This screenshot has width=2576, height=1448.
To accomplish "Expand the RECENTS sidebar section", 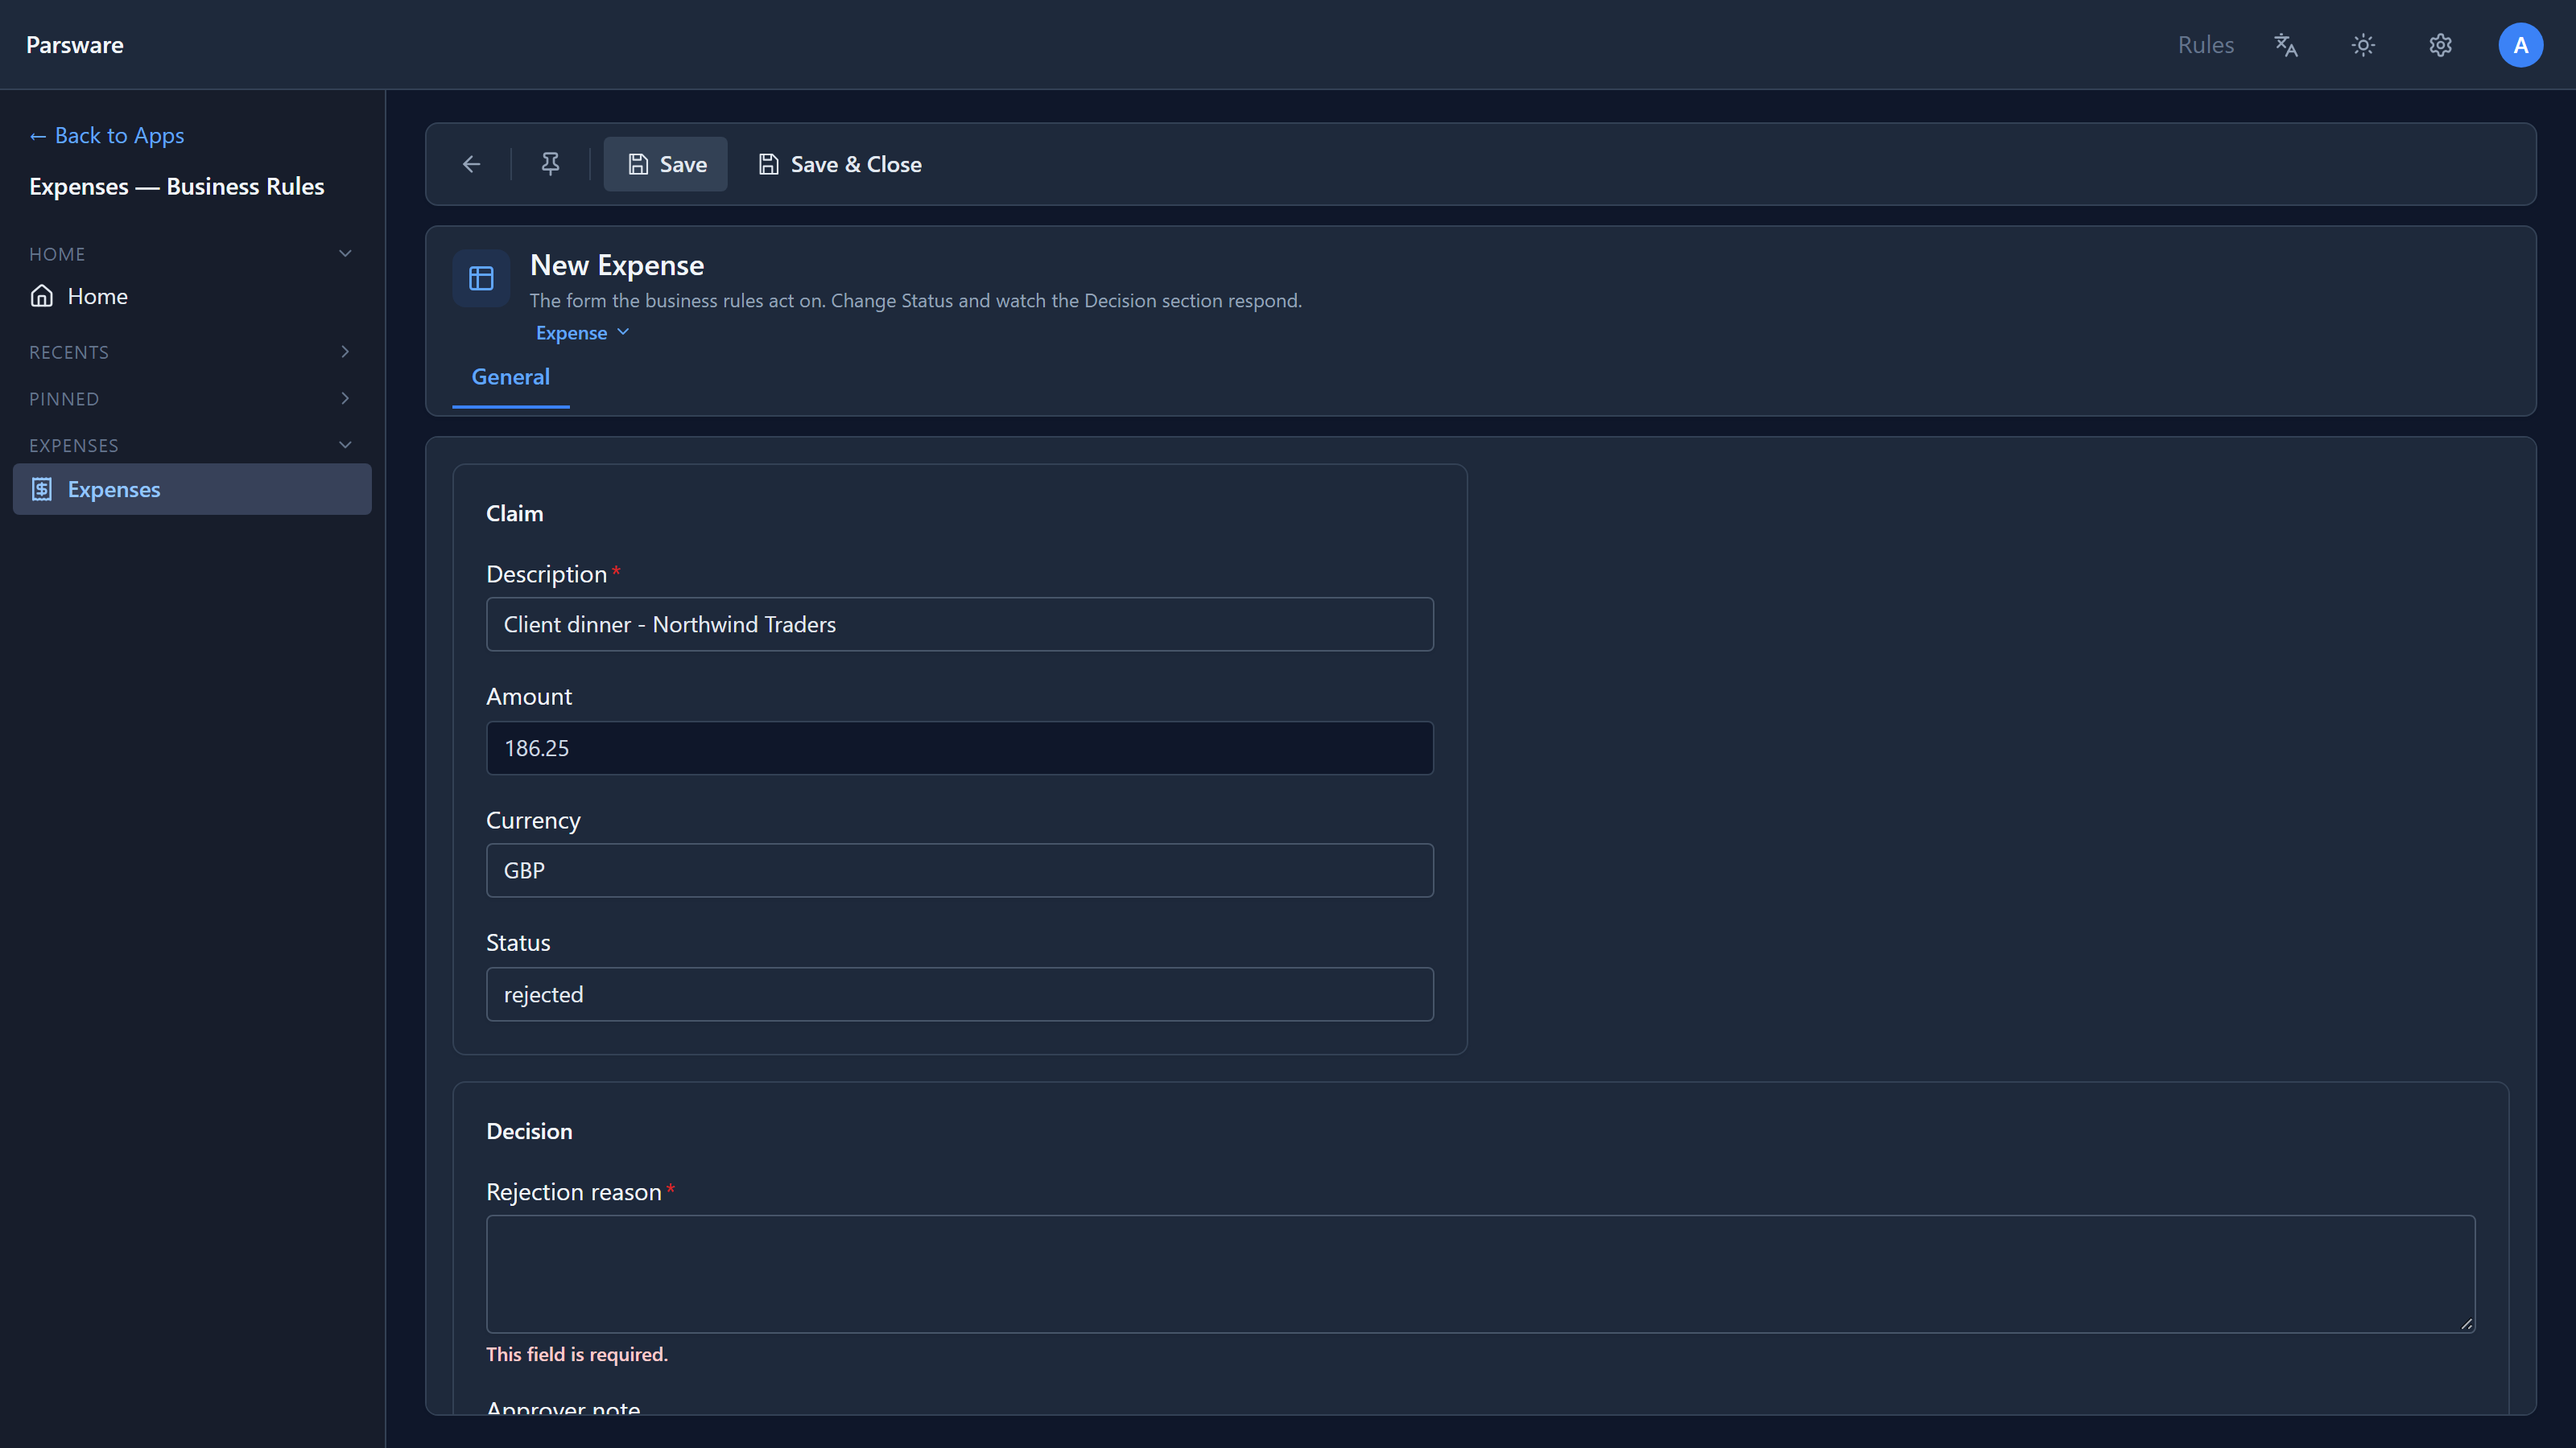I will (345, 352).
